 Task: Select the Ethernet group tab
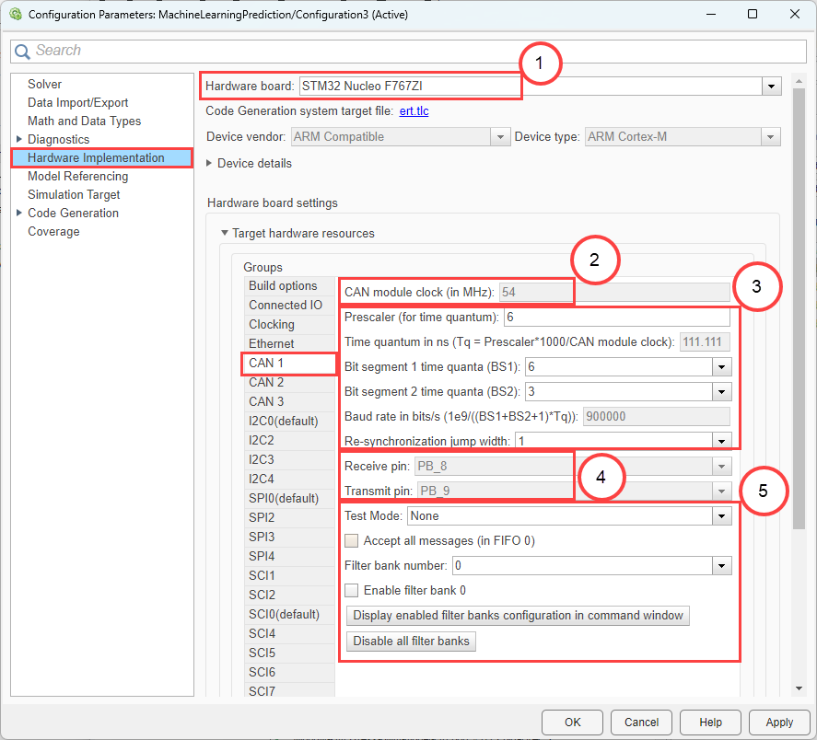271,343
